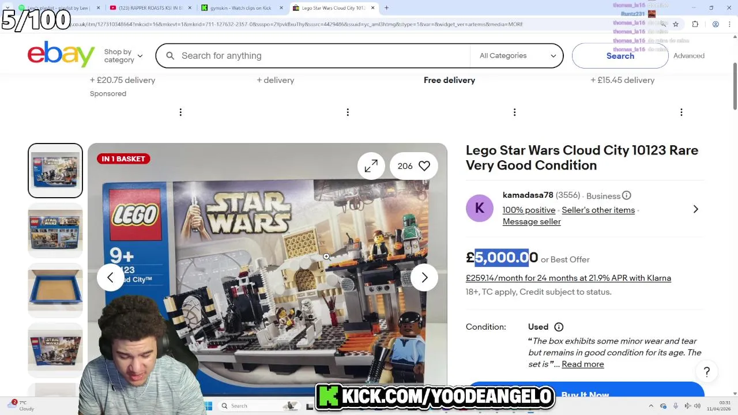
Task: Expand the product image to full view
Action: pyautogui.click(x=371, y=166)
